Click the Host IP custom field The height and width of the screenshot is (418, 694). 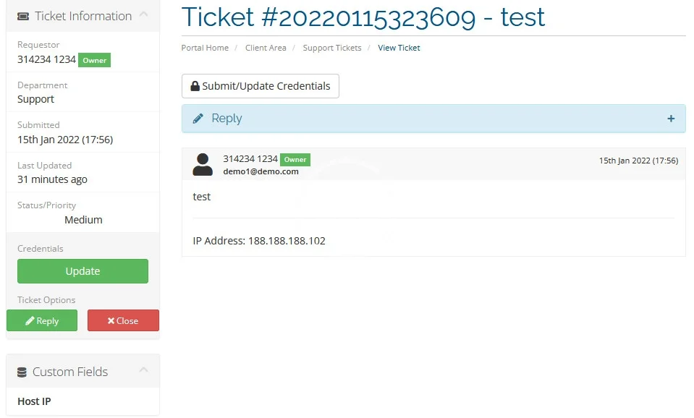(x=34, y=401)
